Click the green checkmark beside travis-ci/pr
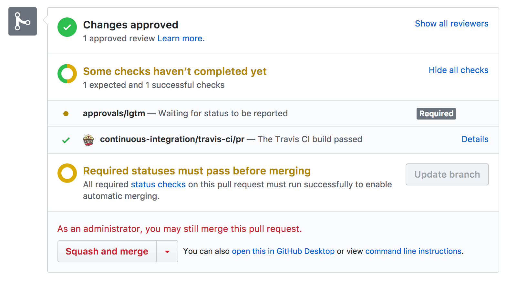The height and width of the screenshot is (281, 507). click(x=66, y=140)
